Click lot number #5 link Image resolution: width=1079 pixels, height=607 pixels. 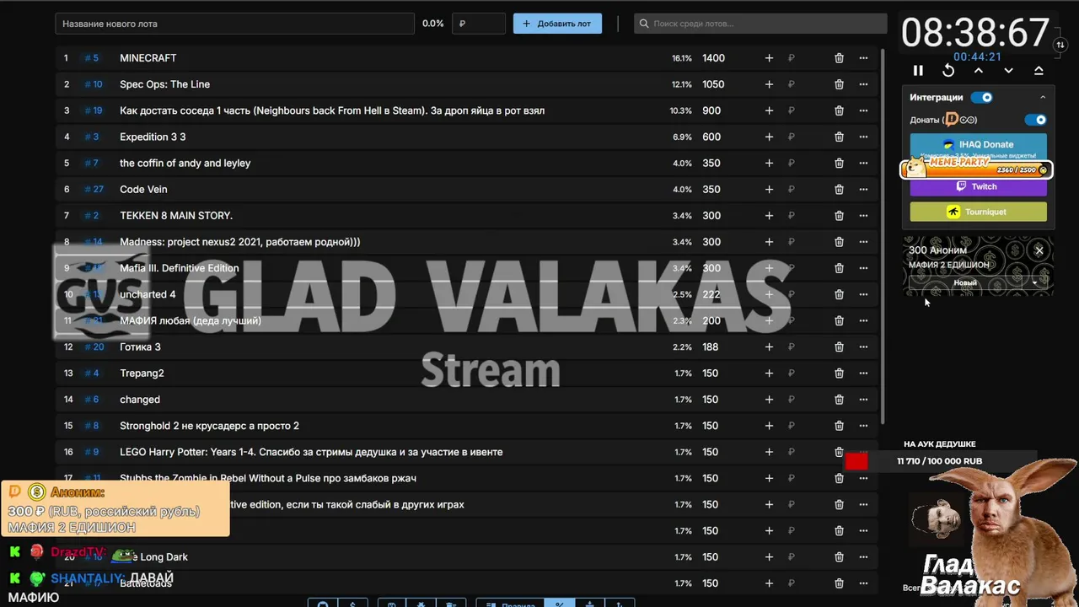[x=92, y=58]
